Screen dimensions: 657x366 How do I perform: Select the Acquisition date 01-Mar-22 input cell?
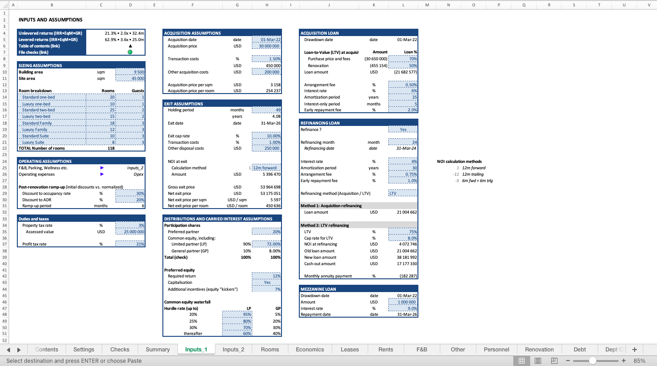point(266,40)
